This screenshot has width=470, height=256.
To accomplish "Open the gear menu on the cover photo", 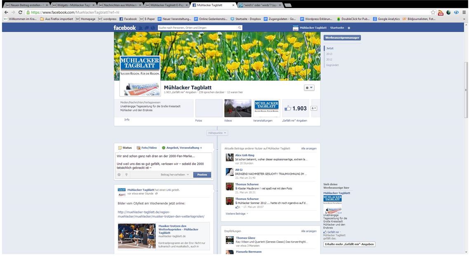I will 309,87.
